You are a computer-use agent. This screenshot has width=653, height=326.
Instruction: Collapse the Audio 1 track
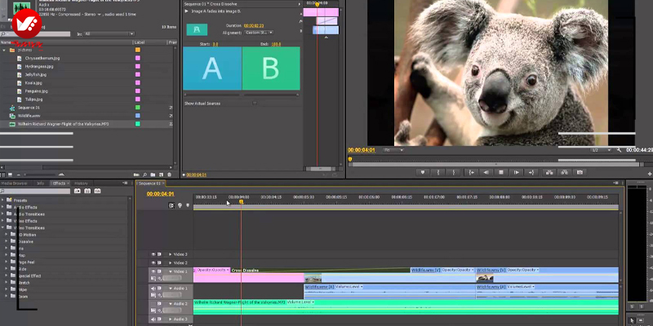pyautogui.click(x=170, y=289)
